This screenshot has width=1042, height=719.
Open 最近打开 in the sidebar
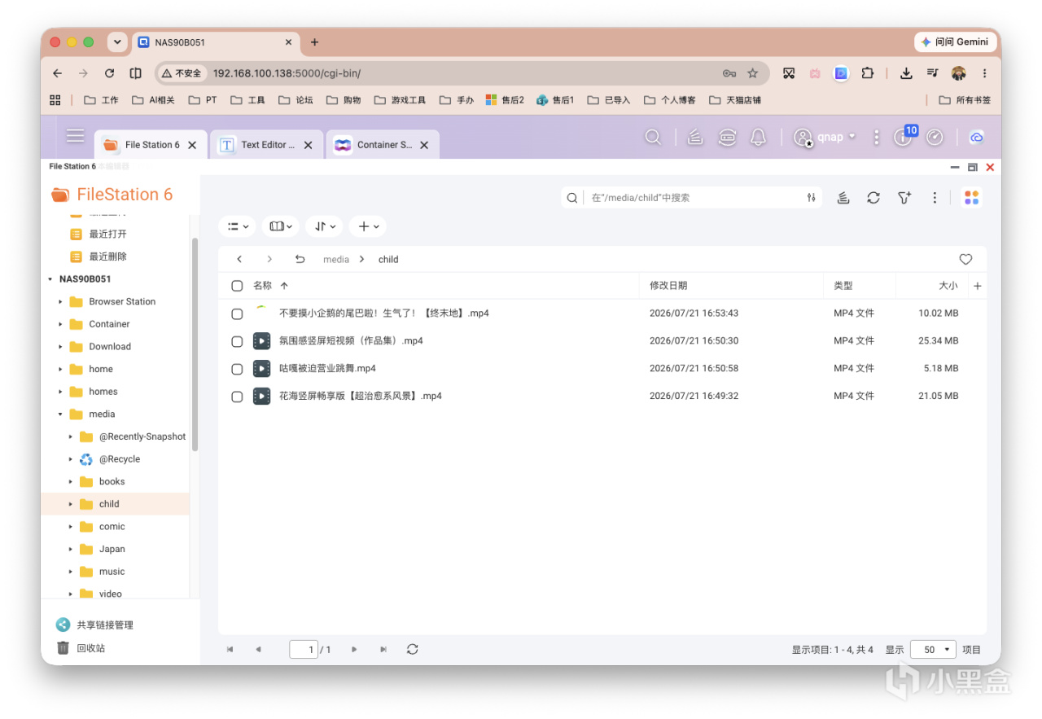click(x=107, y=235)
